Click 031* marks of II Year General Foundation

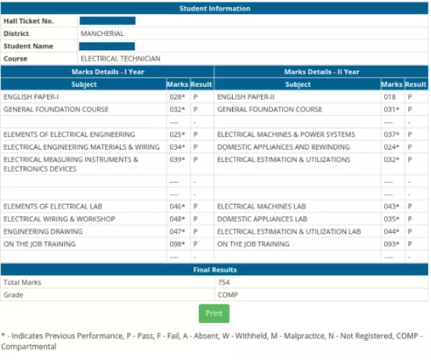pyautogui.click(x=391, y=110)
